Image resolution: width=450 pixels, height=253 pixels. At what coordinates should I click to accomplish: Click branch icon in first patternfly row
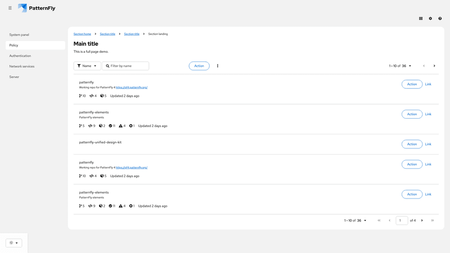tap(80, 96)
